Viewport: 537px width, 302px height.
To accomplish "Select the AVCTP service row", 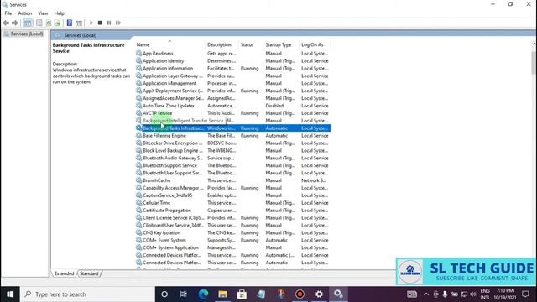I will [233, 113].
